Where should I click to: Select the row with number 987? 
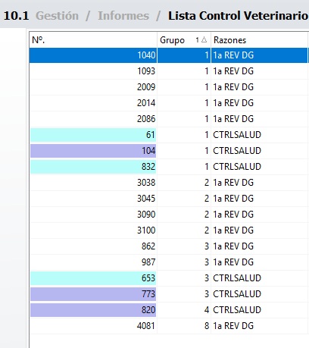(169, 262)
